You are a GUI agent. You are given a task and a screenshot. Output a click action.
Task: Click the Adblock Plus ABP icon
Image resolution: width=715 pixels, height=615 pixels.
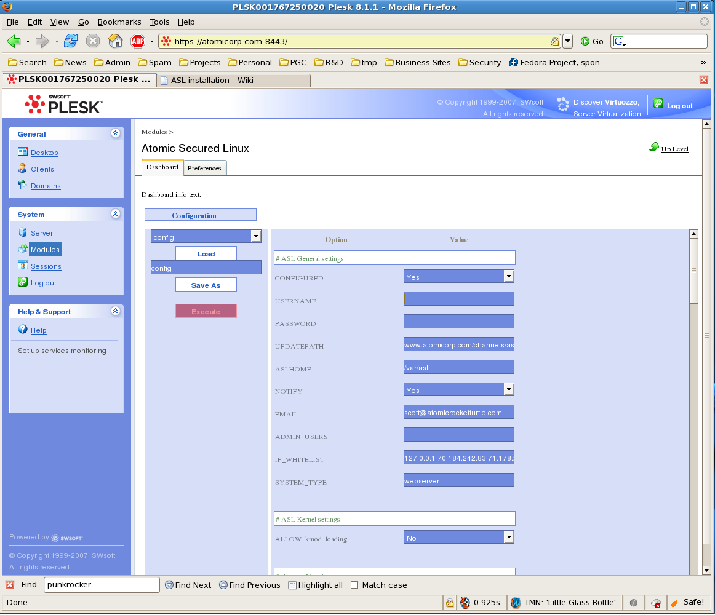tap(138, 41)
